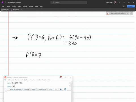Click the blue circle icon in Mathematica suggestions bar
The image size is (136, 102).
coord(61,89)
